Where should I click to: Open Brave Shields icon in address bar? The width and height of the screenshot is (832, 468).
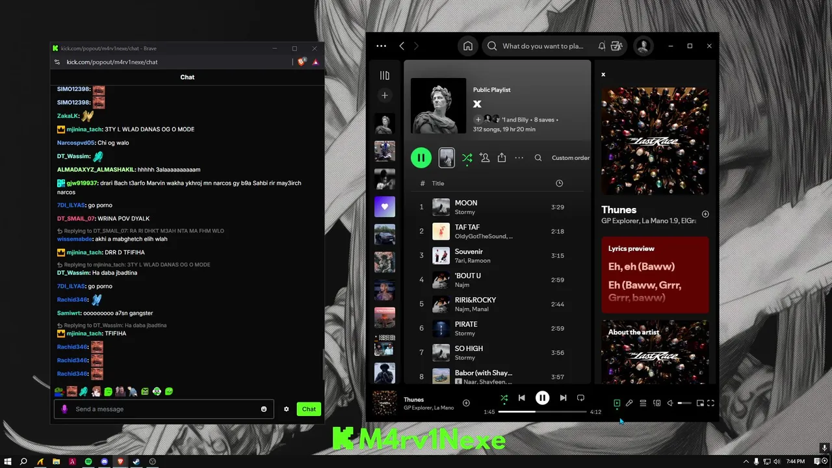coord(302,62)
